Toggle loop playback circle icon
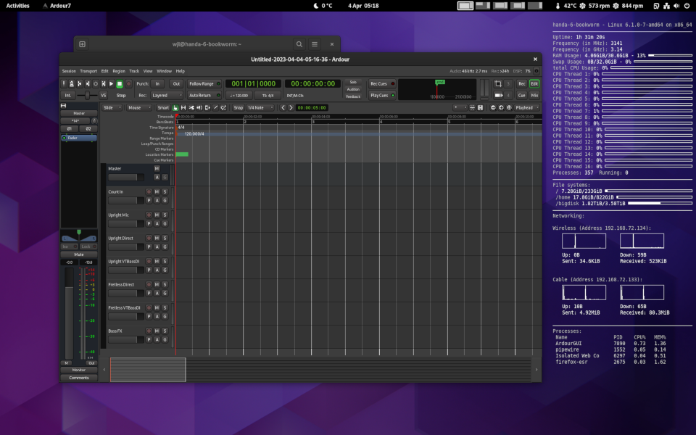 (96, 83)
